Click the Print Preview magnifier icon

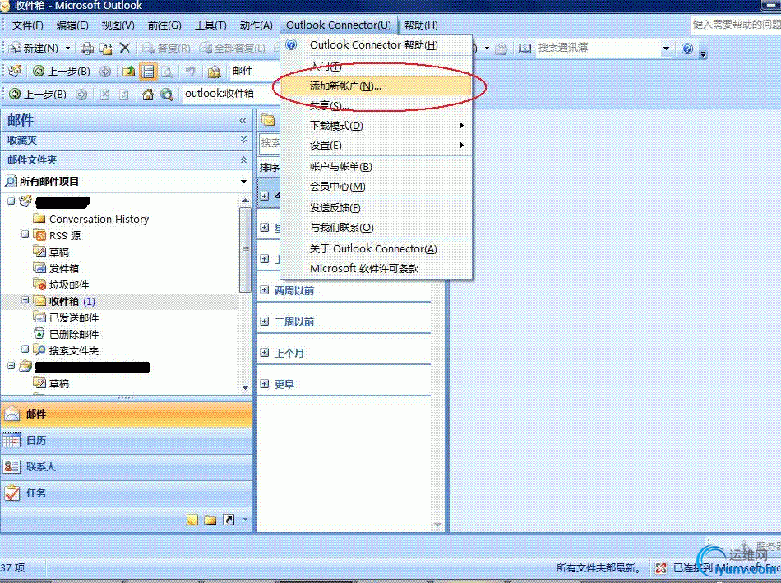(168, 72)
